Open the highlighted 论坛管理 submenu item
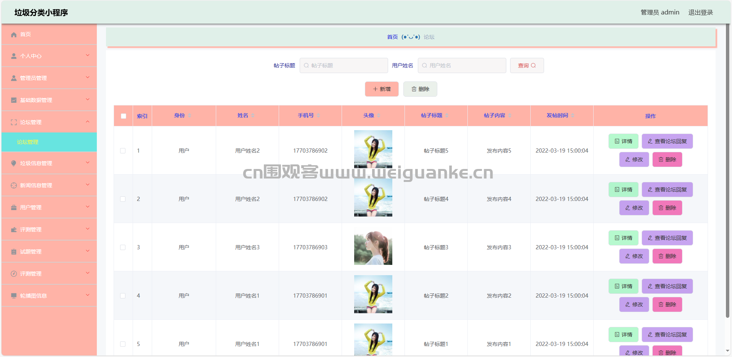This screenshot has height=357, width=732. click(28, 142)
